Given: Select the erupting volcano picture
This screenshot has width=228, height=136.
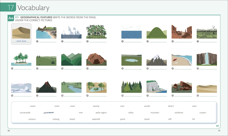Looking at the screenshot, I should click(46, 87).
